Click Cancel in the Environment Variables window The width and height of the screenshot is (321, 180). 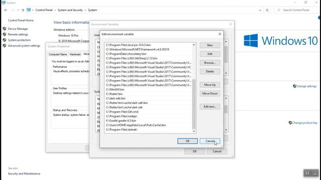pos(217,151)
